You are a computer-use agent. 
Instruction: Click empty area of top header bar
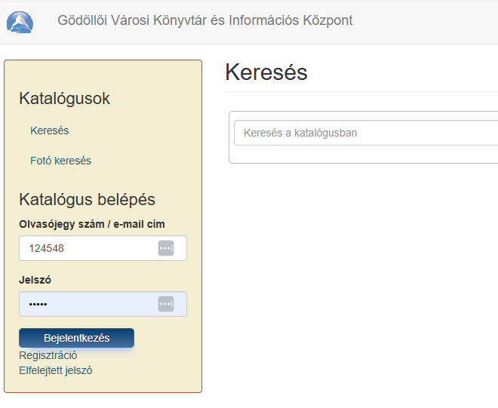(x=430, y=21)
